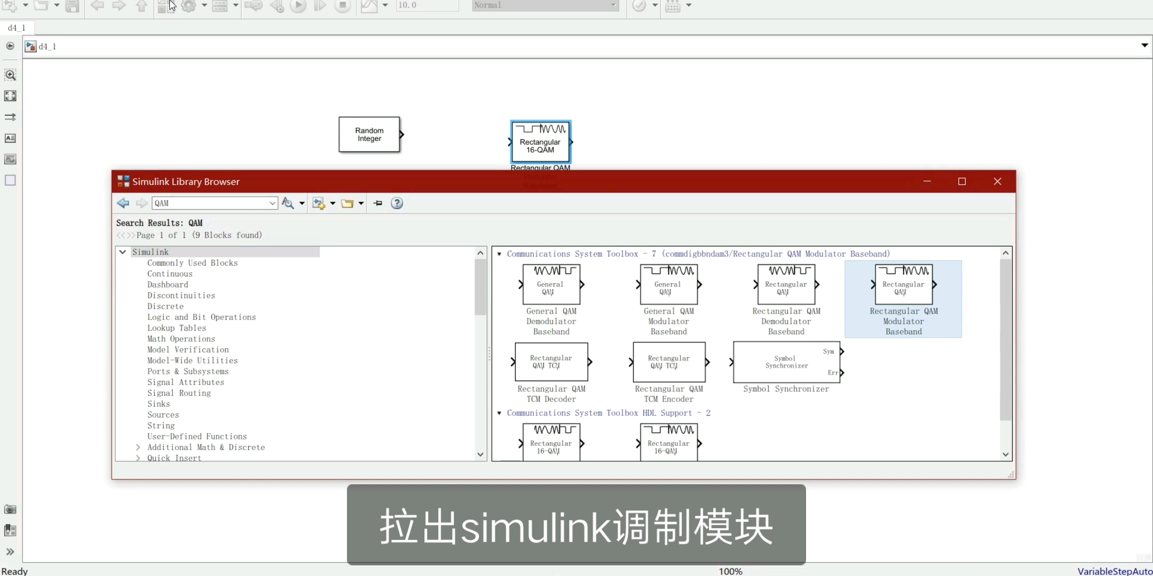Image resolution: width=1153 pixels, height=576 pixels.
Task: Click the Back navigation arrow in main toolbar
Action: click(x=97, y=5)
